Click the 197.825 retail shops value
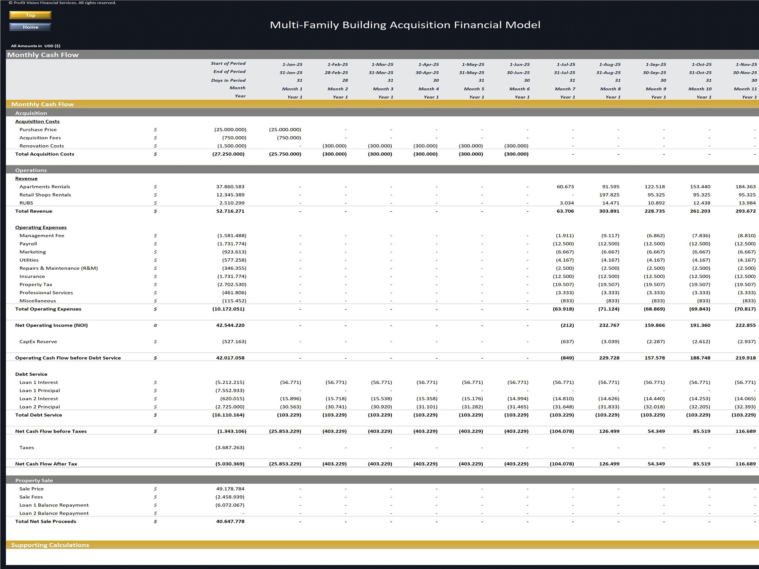Screen dimensions: 759x569 click(x=609, y=195)
